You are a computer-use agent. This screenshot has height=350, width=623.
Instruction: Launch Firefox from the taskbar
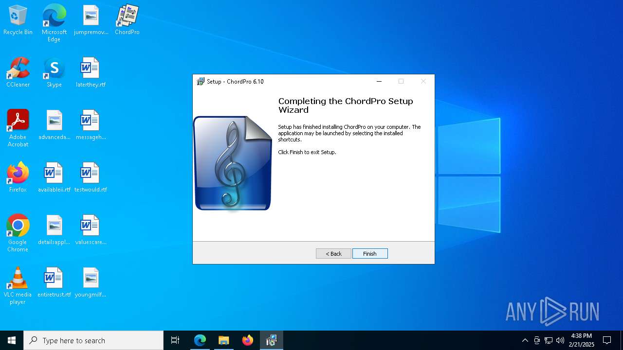(248, 340)
